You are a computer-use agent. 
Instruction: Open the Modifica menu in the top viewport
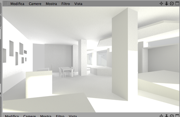pos(17,4)
